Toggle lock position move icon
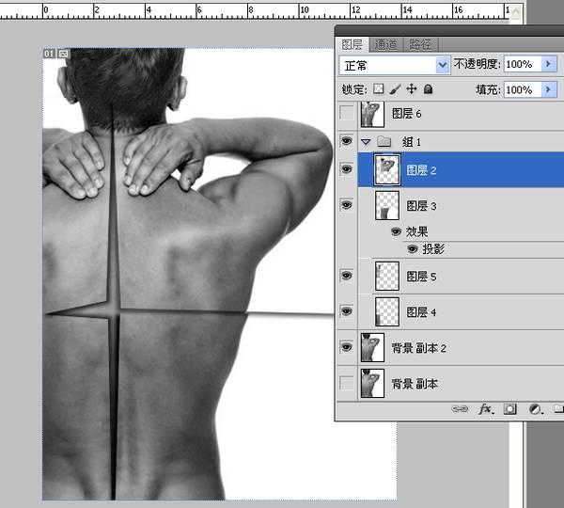Viewport: 564px width, 508px height. 412,88
